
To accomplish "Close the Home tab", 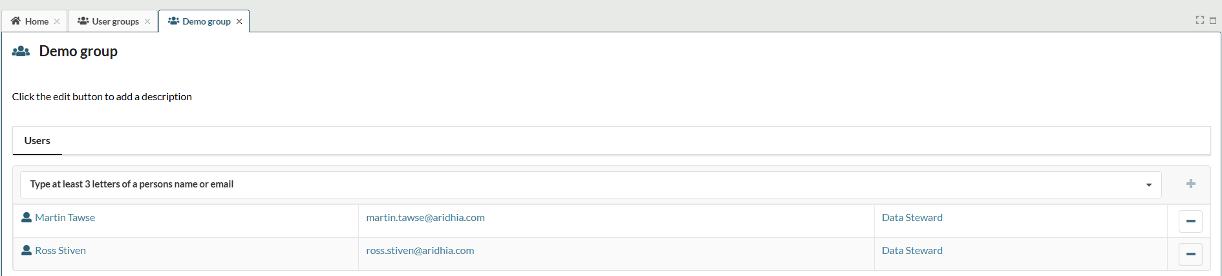I will pos(57,21).
